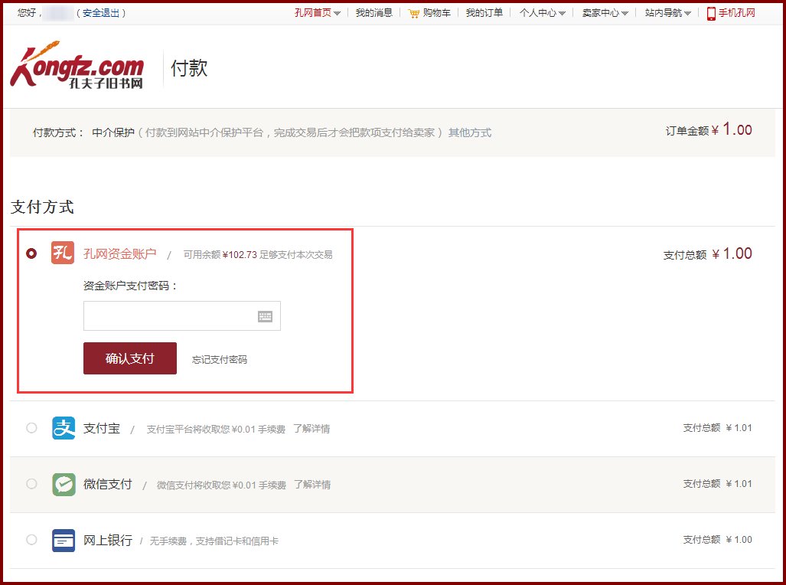
Task: Click the 确认支付 confirm payment button
Action: [x=129, y=358]
